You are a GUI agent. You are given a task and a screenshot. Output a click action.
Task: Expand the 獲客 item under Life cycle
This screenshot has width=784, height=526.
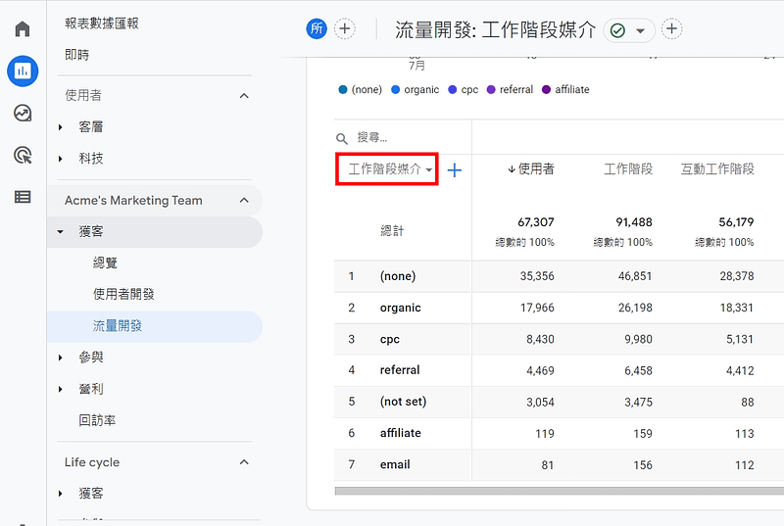[60, 494]
